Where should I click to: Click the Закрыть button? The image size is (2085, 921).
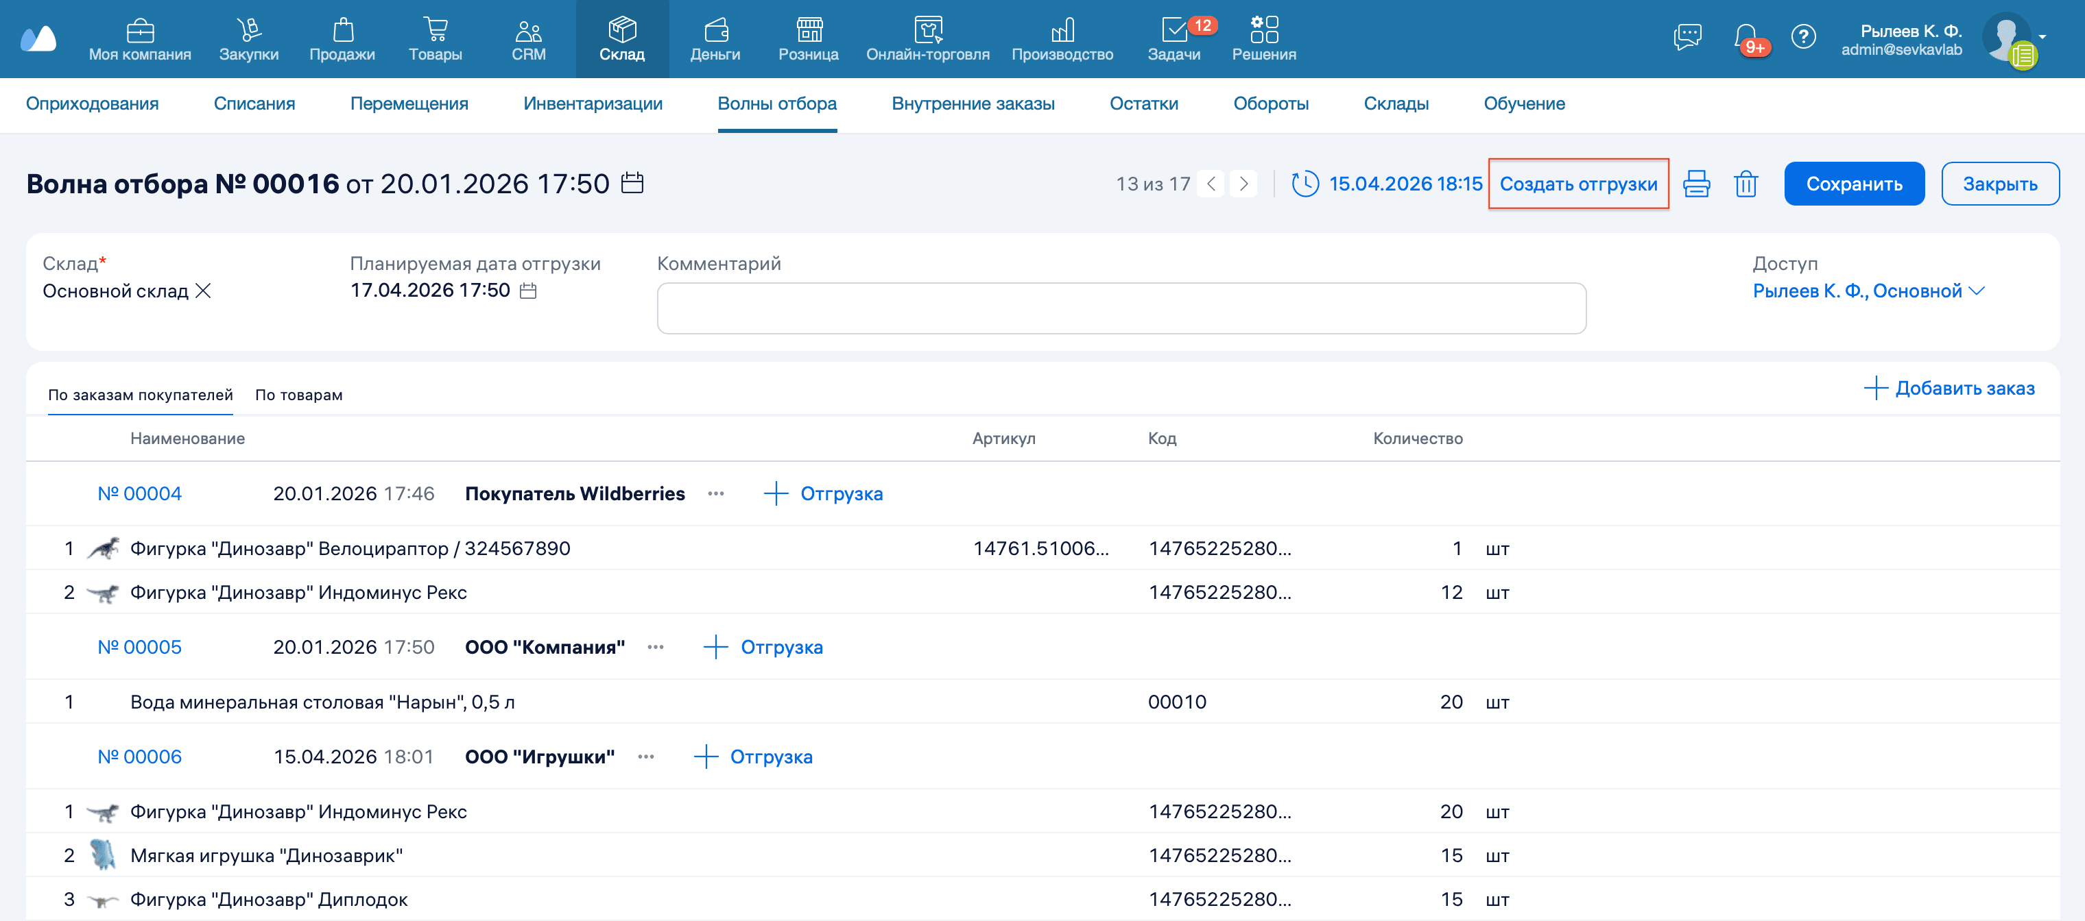pos(1999,184)
